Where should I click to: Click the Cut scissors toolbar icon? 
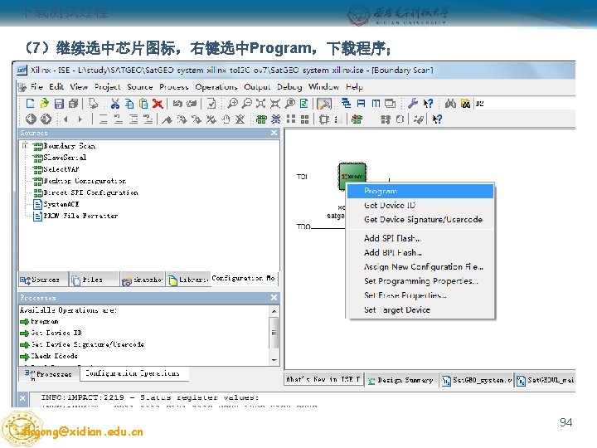(x=115, y=103)
